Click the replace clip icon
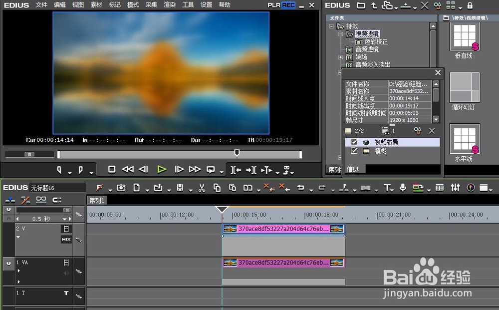Image resolution: width=499 pixels, height=310 pixels. tap(248, 188)
